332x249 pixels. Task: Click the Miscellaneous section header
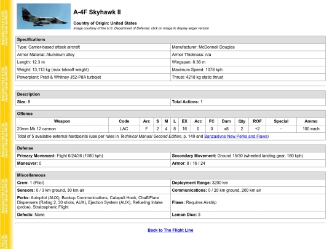170,175
